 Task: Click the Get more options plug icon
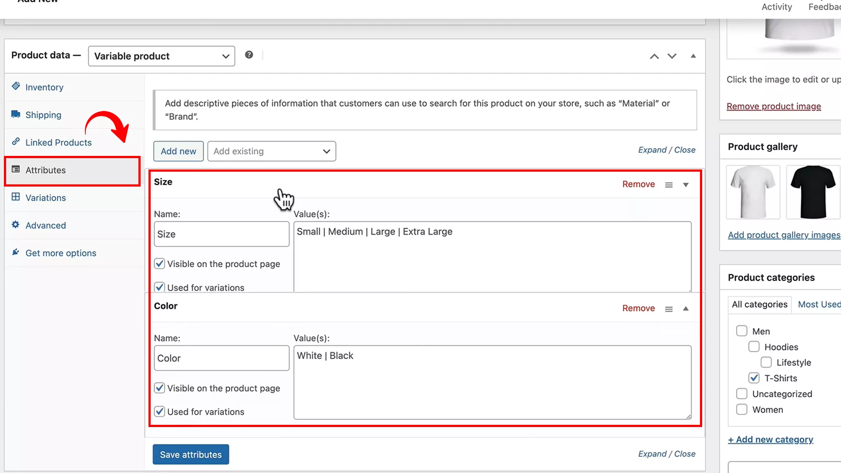tap(15, 253)
